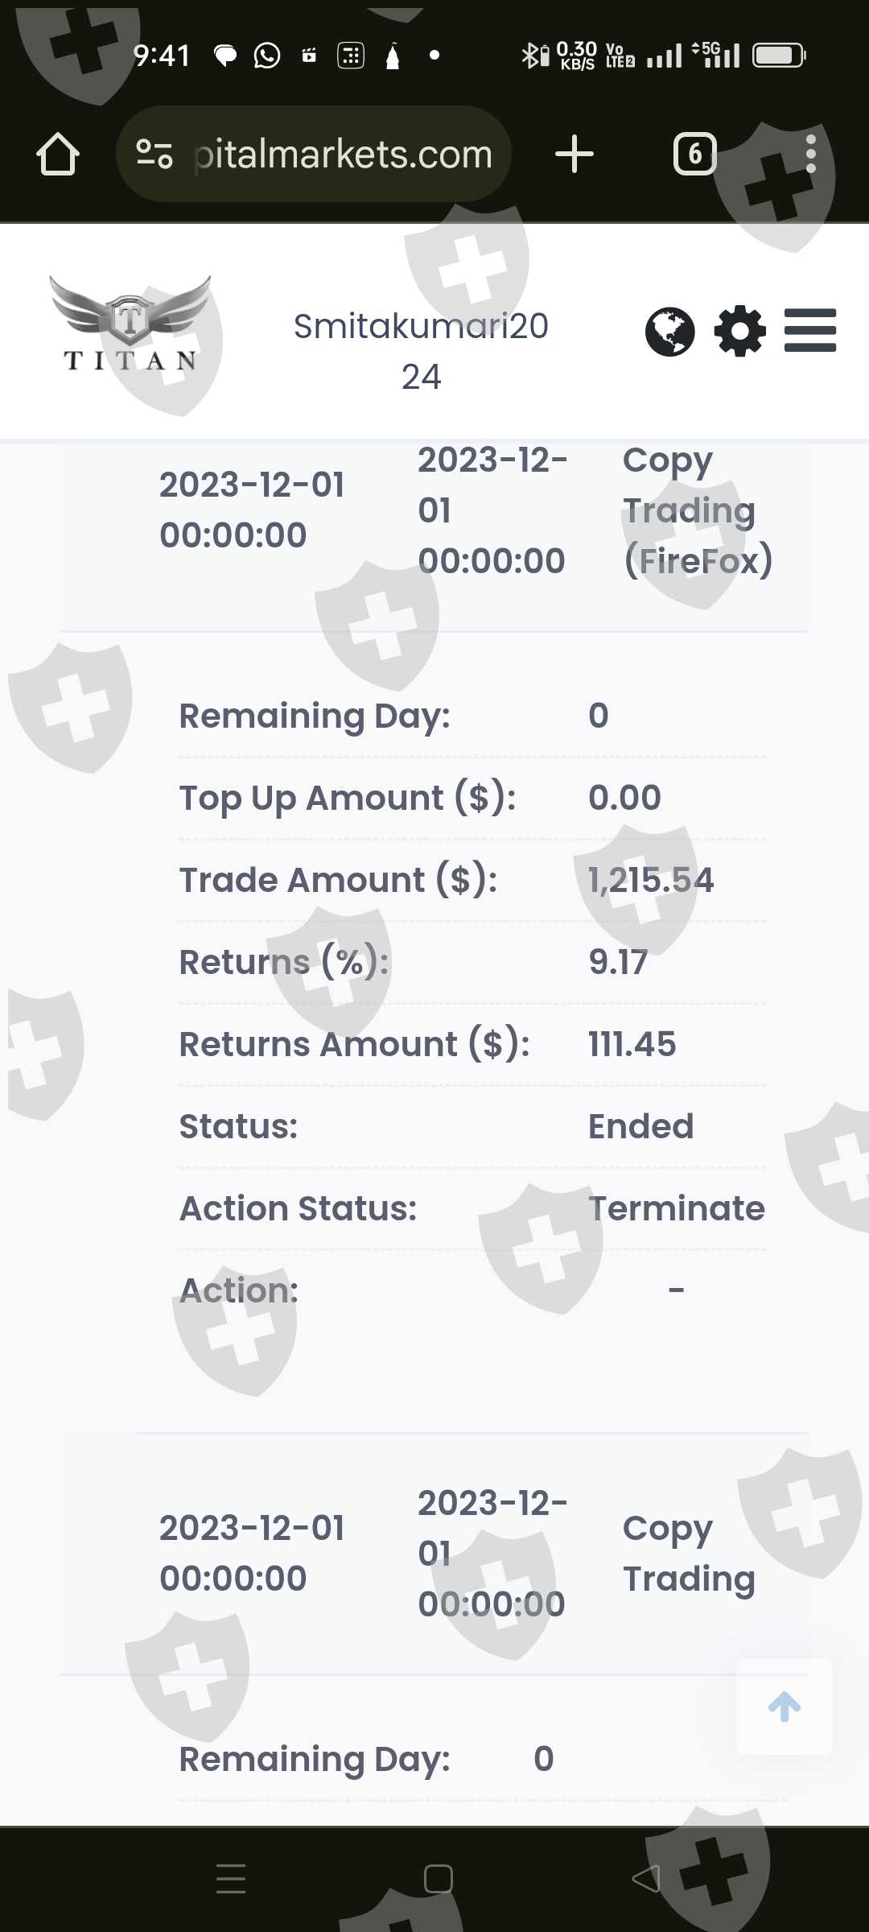869x1932 pixels.
Task: Tap the Android recent apps button
Action: pyautogui.click(x=231, y=1878)
